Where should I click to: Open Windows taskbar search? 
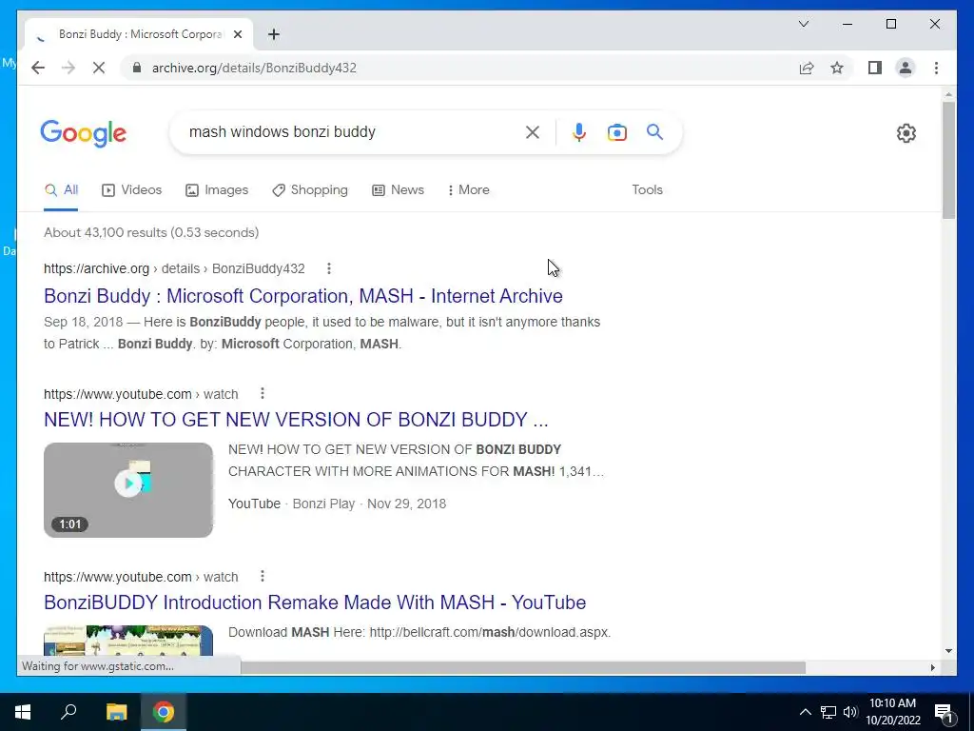pyautogui.click(x=68, y=712)
